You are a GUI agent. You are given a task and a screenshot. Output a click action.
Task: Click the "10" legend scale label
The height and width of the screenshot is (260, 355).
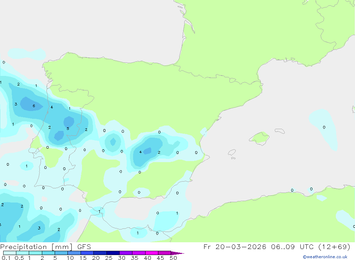(x=70, y=258)
